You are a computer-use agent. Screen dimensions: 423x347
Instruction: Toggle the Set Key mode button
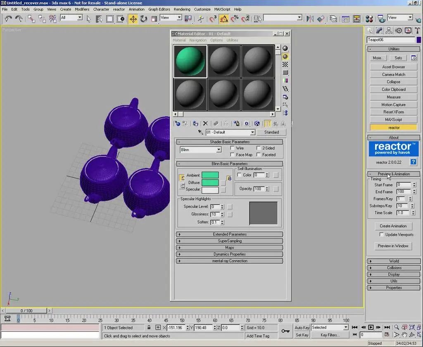click(302, 335)
